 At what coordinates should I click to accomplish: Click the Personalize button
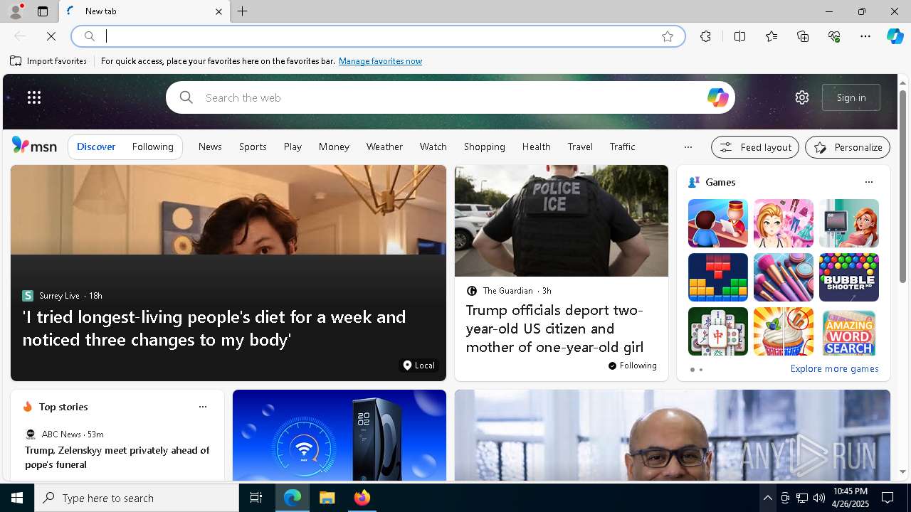click(x=848, y=147)
